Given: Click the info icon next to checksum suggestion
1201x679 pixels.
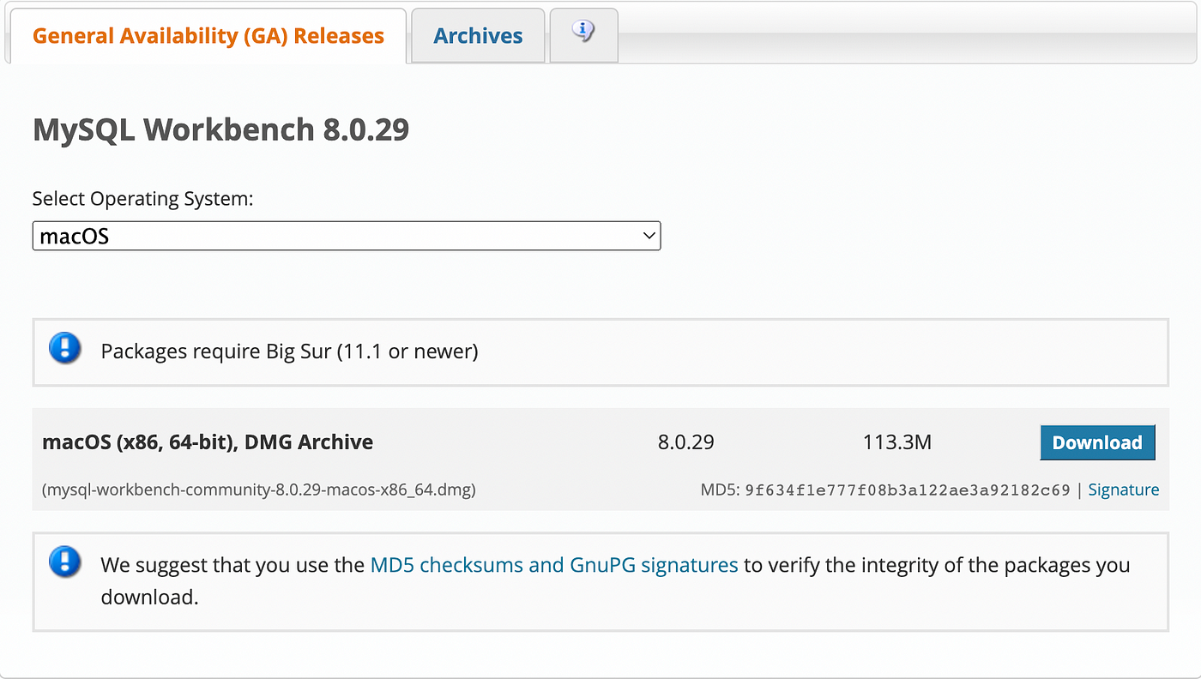Looking at the screenshot, I should click(64, 562).
